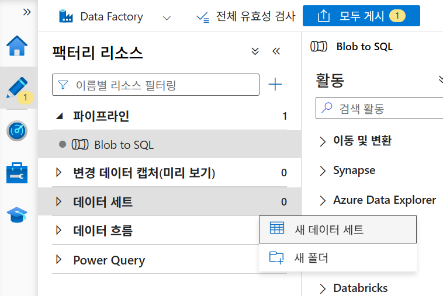This screenshot has width=443, height=296.
Task: Select the Blob to SQL pipeline
Action: (x=169, y=144)
